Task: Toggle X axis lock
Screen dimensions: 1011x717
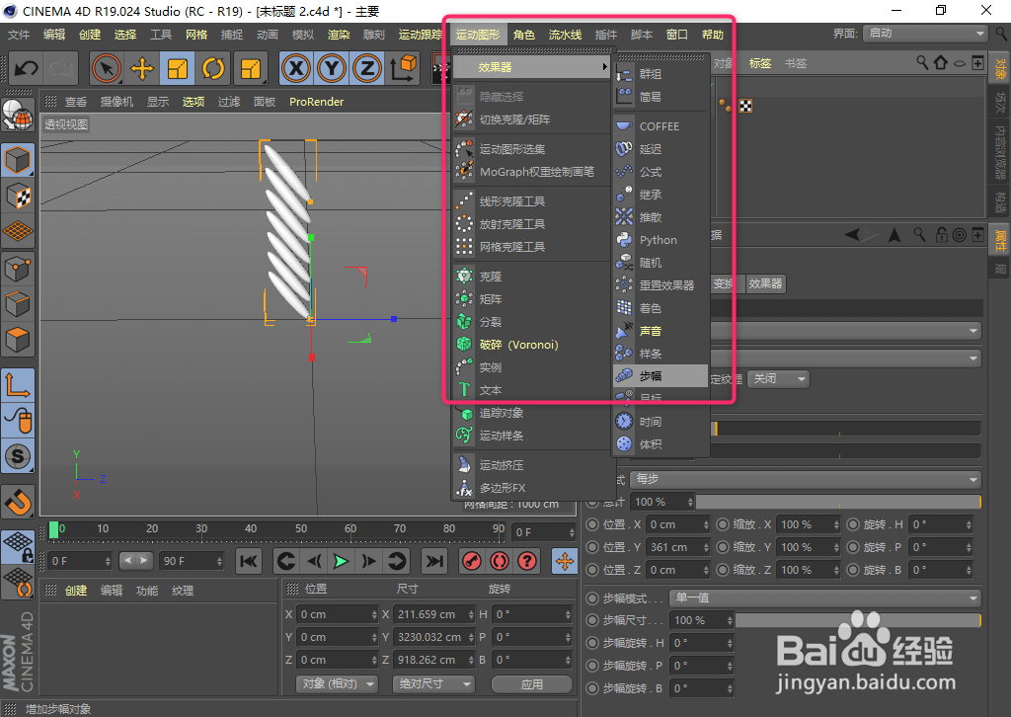Action: [296, 68]
